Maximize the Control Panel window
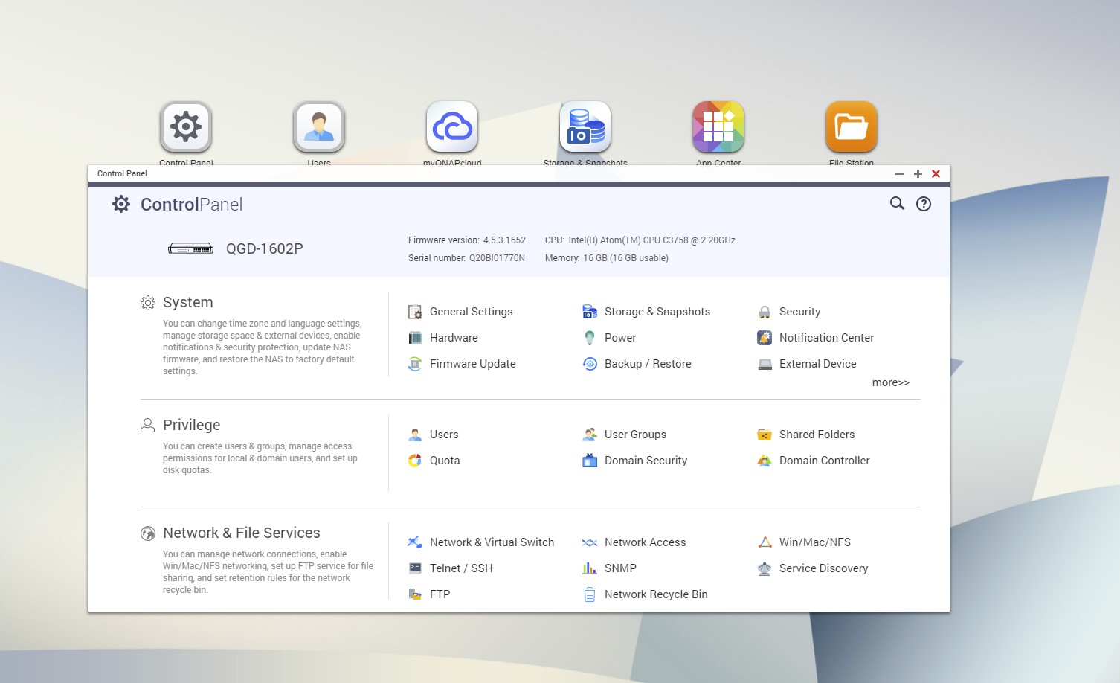This screenshot has width=1120, height=683. (x=918, y=173)
